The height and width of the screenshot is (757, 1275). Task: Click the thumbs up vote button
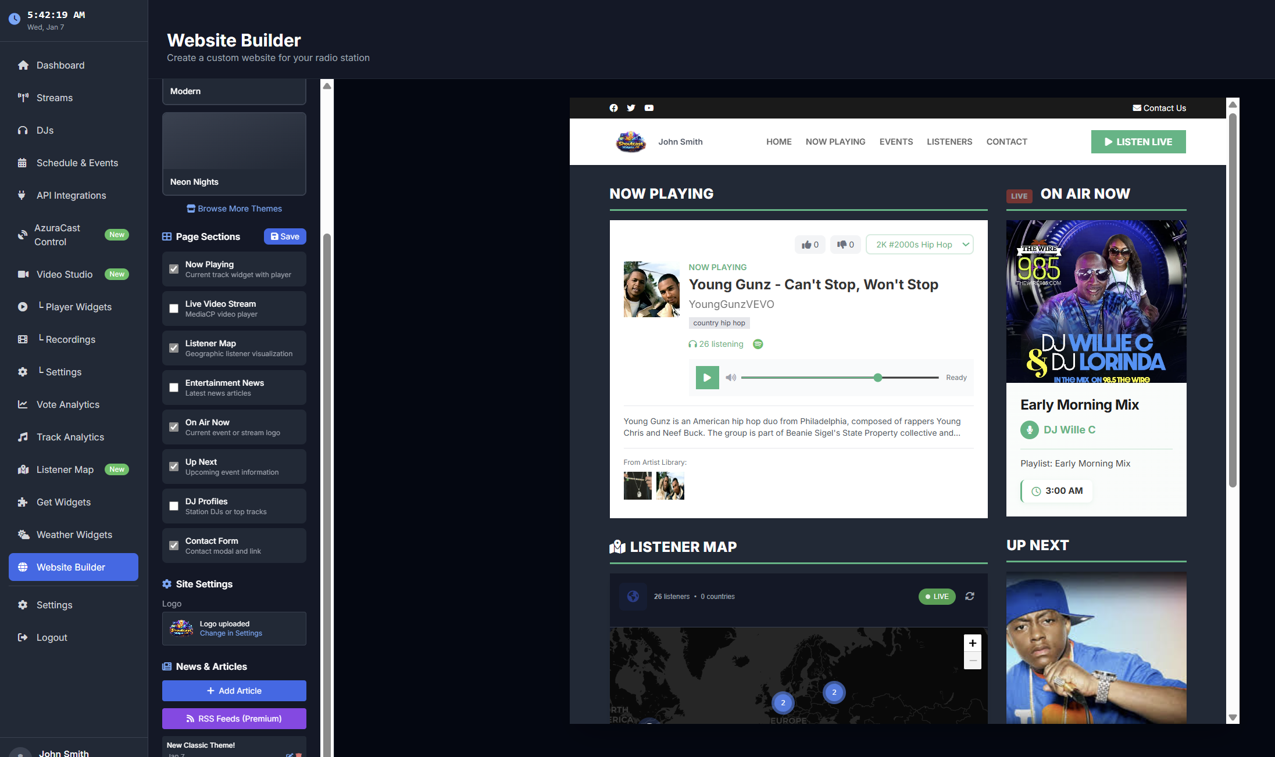(810, 245)
